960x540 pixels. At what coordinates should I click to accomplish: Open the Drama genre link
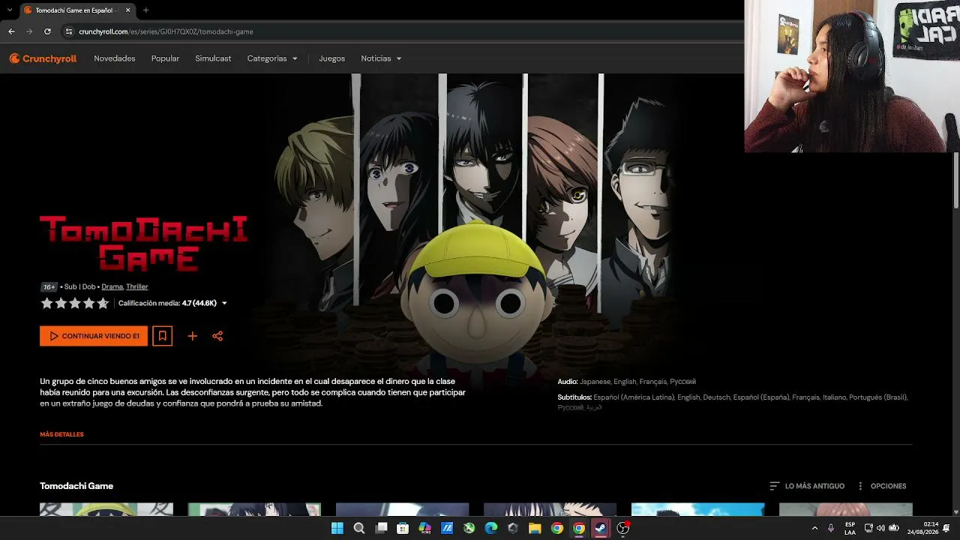point(112,286)
